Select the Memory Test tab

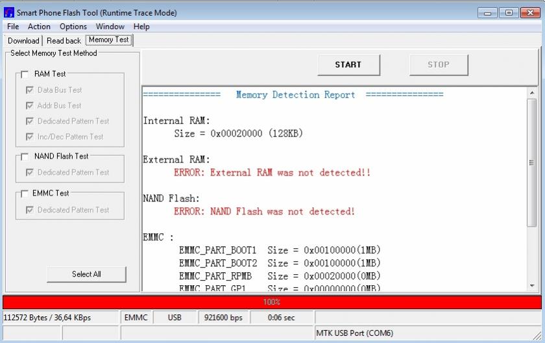[109, 40]
